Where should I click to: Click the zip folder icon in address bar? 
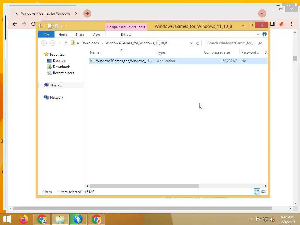pyautogui.click(x=73, y=43)
